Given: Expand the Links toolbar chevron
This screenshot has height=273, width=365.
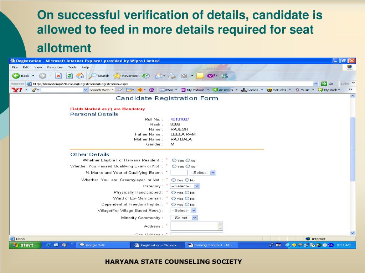Looking at the screenshot, I should point(353,83).
